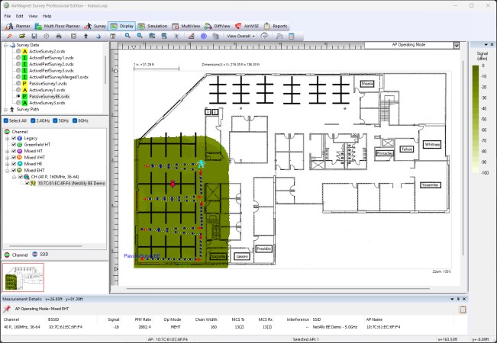Switch to the Survey module

pyautogui.click(x=95, y=26)
